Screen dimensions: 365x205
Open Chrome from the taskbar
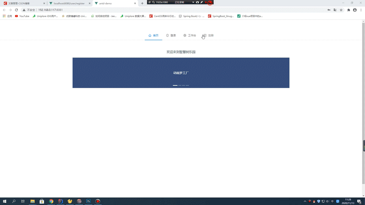(x=51, y=201)
